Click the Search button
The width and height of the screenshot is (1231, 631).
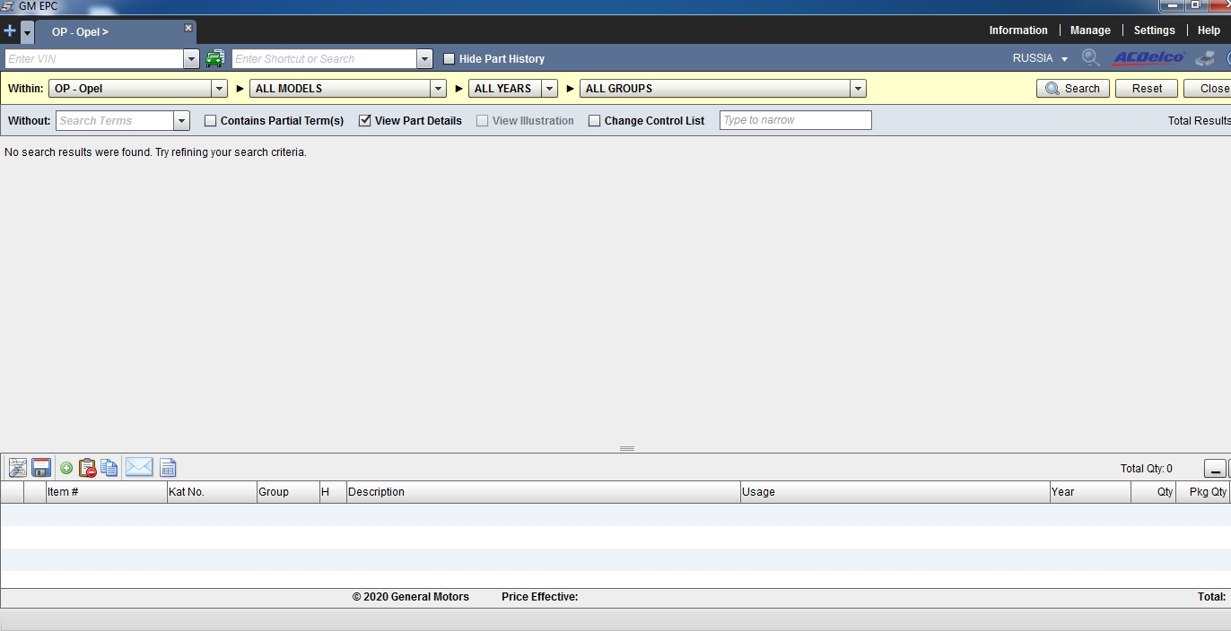point(1073,89)
